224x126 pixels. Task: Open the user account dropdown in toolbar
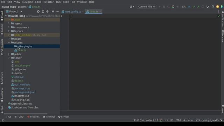(132, 7)
